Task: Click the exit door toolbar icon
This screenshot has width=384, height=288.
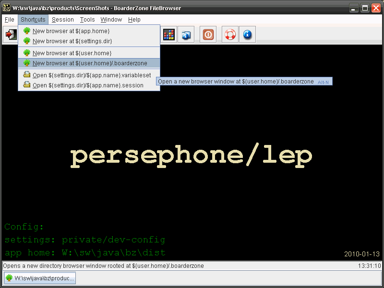Action: tap(11, 35)
